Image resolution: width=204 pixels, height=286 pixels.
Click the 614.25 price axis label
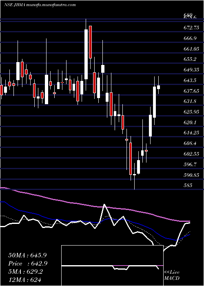tap(191, 133)
